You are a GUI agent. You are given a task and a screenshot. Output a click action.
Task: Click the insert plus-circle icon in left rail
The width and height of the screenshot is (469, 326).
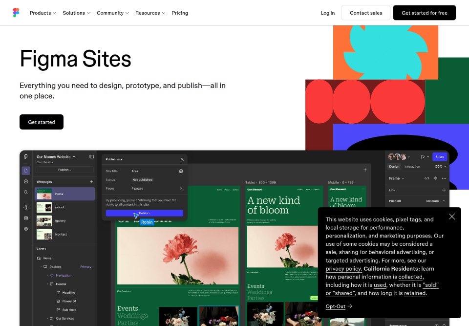pos(26,181)
